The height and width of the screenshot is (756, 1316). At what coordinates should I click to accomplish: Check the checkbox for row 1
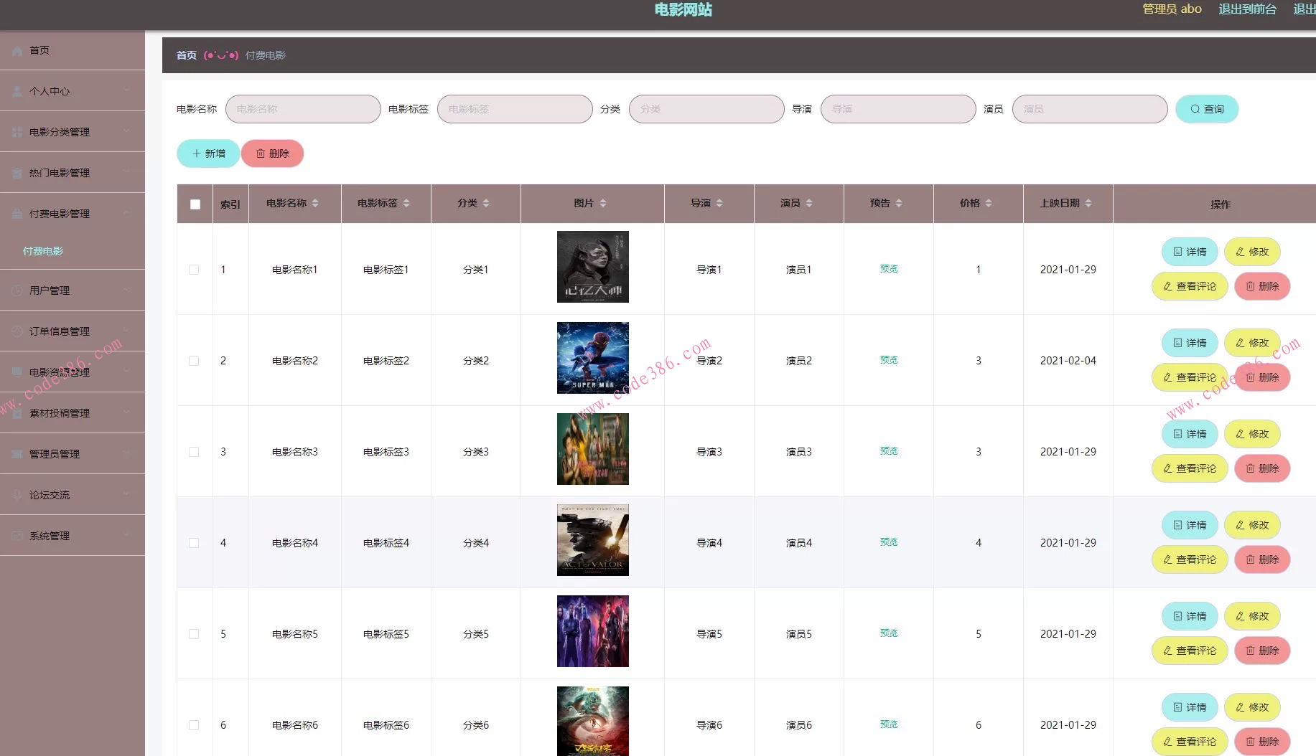coord(194,270)
